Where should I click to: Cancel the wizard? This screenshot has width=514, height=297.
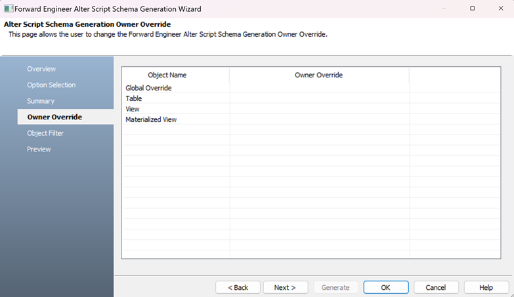436,288
